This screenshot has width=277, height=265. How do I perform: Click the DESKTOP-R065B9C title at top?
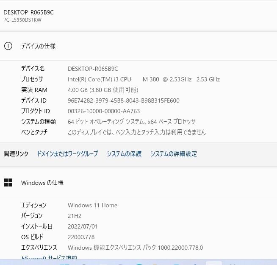[x=28, y=12]
